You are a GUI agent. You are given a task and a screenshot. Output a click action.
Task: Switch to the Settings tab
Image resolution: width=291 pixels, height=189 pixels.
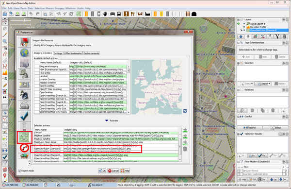click(58, 53)
